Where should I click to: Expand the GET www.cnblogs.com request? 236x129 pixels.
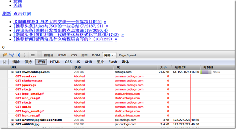click(x=13, y=72)
